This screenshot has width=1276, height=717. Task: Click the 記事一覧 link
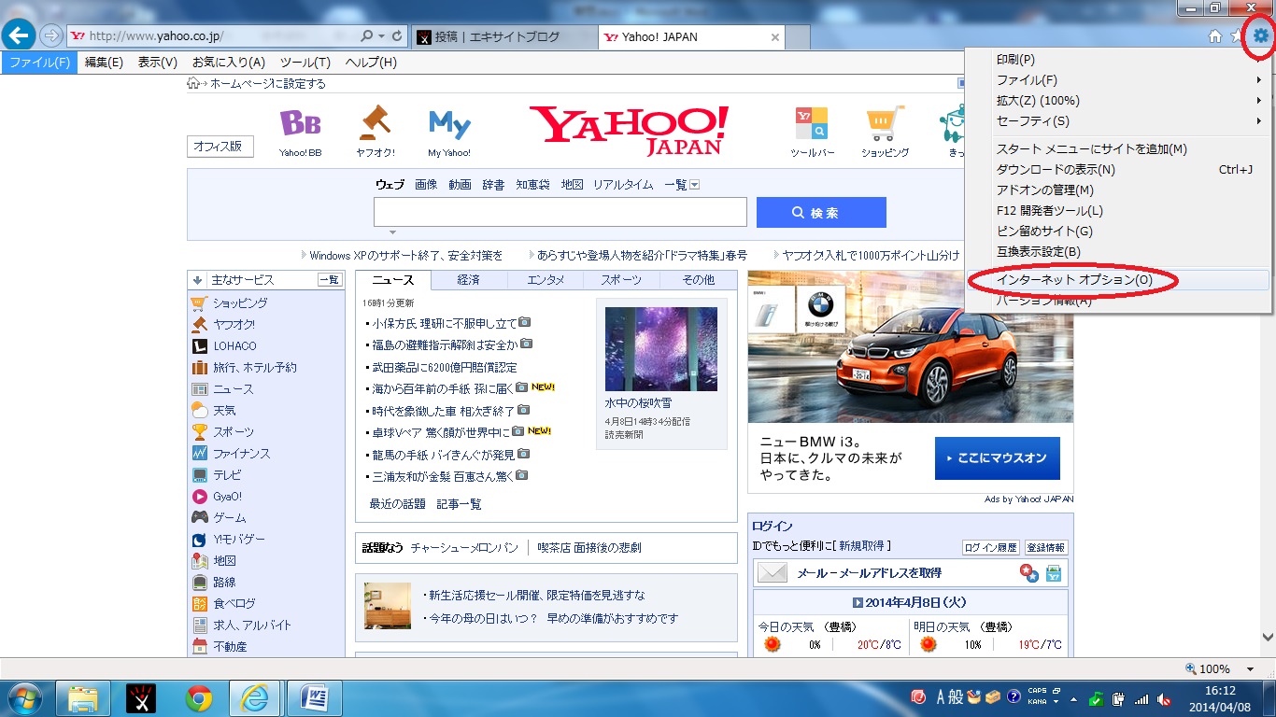460,504
